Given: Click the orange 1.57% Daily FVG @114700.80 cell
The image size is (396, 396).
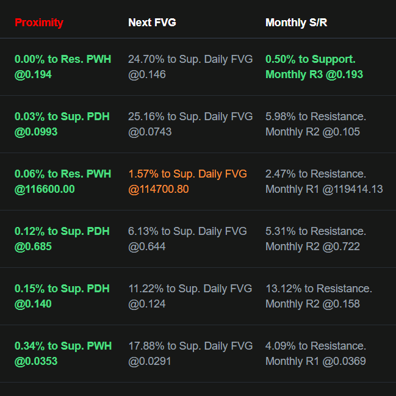Looking at the screenshot, I should 188,182.
